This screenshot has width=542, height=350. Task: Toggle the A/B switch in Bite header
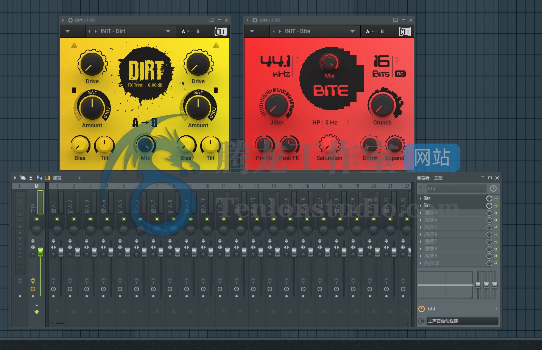point(375,31)
